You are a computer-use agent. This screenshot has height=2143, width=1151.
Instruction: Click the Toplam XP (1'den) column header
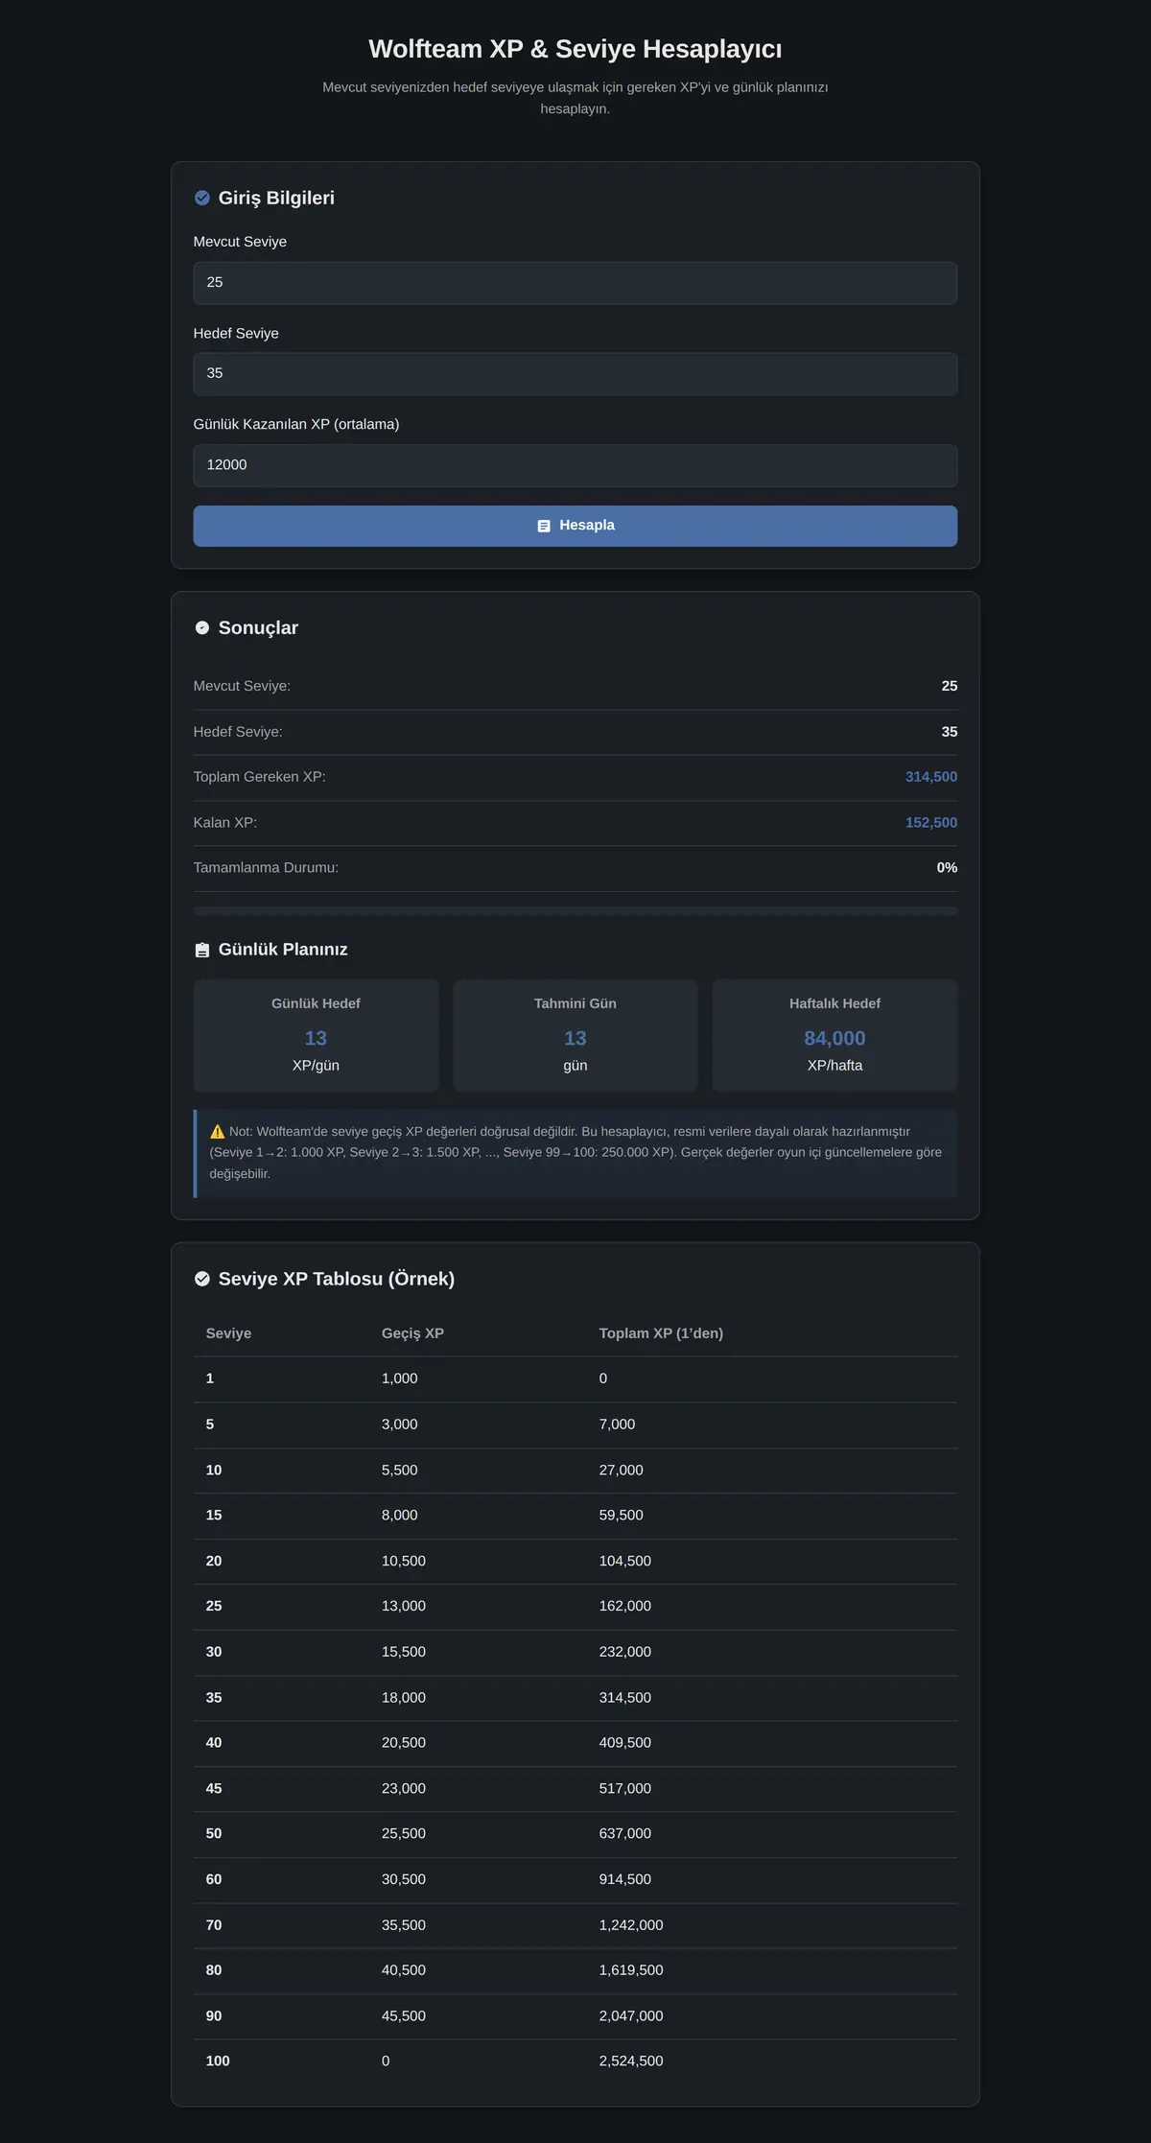pos(661,1333)
